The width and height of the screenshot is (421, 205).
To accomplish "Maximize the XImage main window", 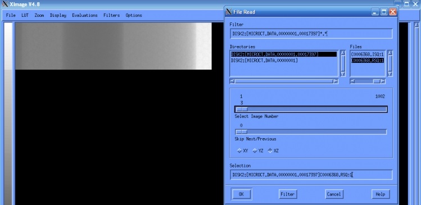I will [x=407, y=4].
